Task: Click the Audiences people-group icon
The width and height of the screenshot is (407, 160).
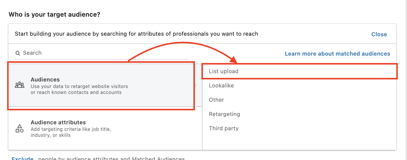Action: 20,85
